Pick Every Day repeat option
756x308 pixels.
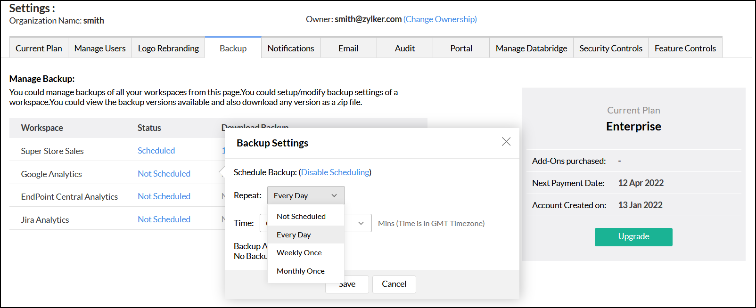pyautogui.click(x=294, y=235)
